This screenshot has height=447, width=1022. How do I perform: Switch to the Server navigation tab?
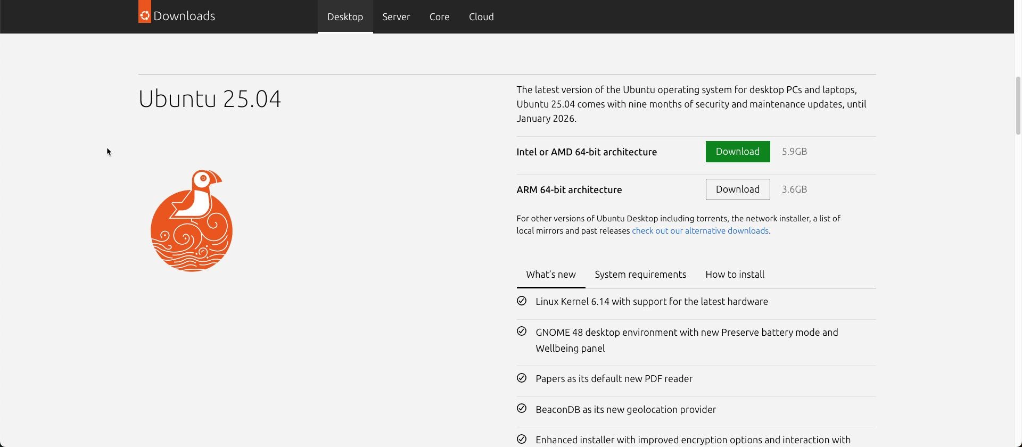pyautogui.click(x=396, y=16)
